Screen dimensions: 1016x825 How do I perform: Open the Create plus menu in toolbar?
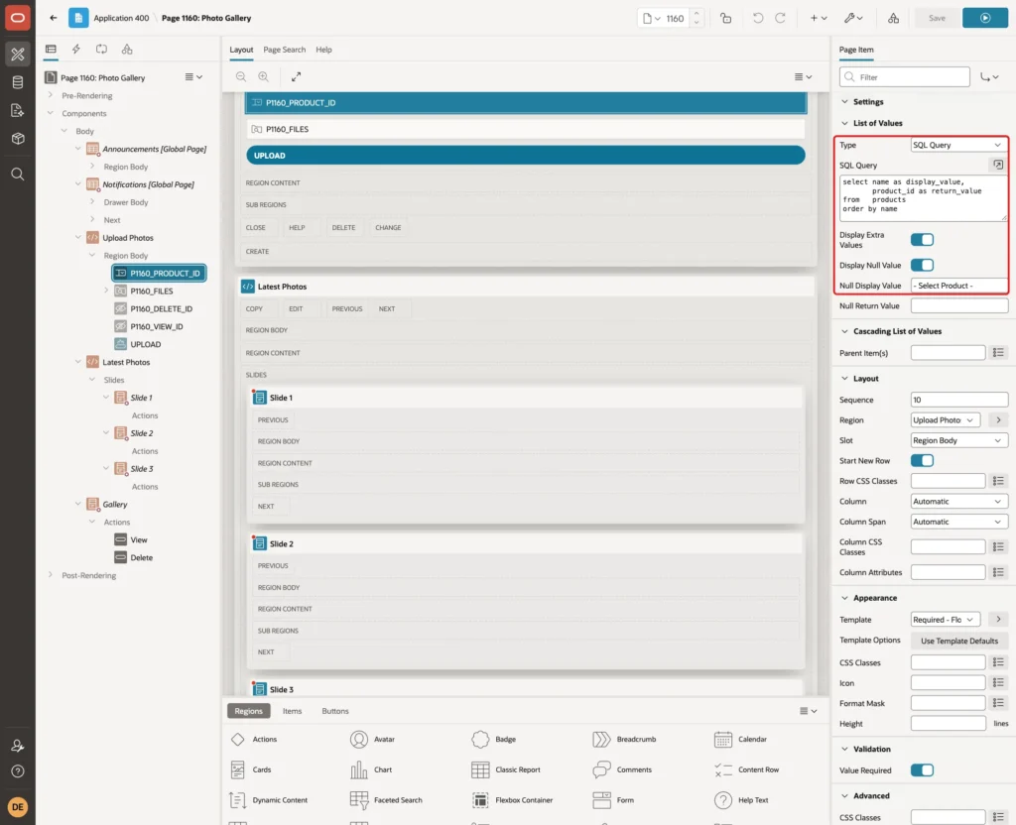pos(819,18)
